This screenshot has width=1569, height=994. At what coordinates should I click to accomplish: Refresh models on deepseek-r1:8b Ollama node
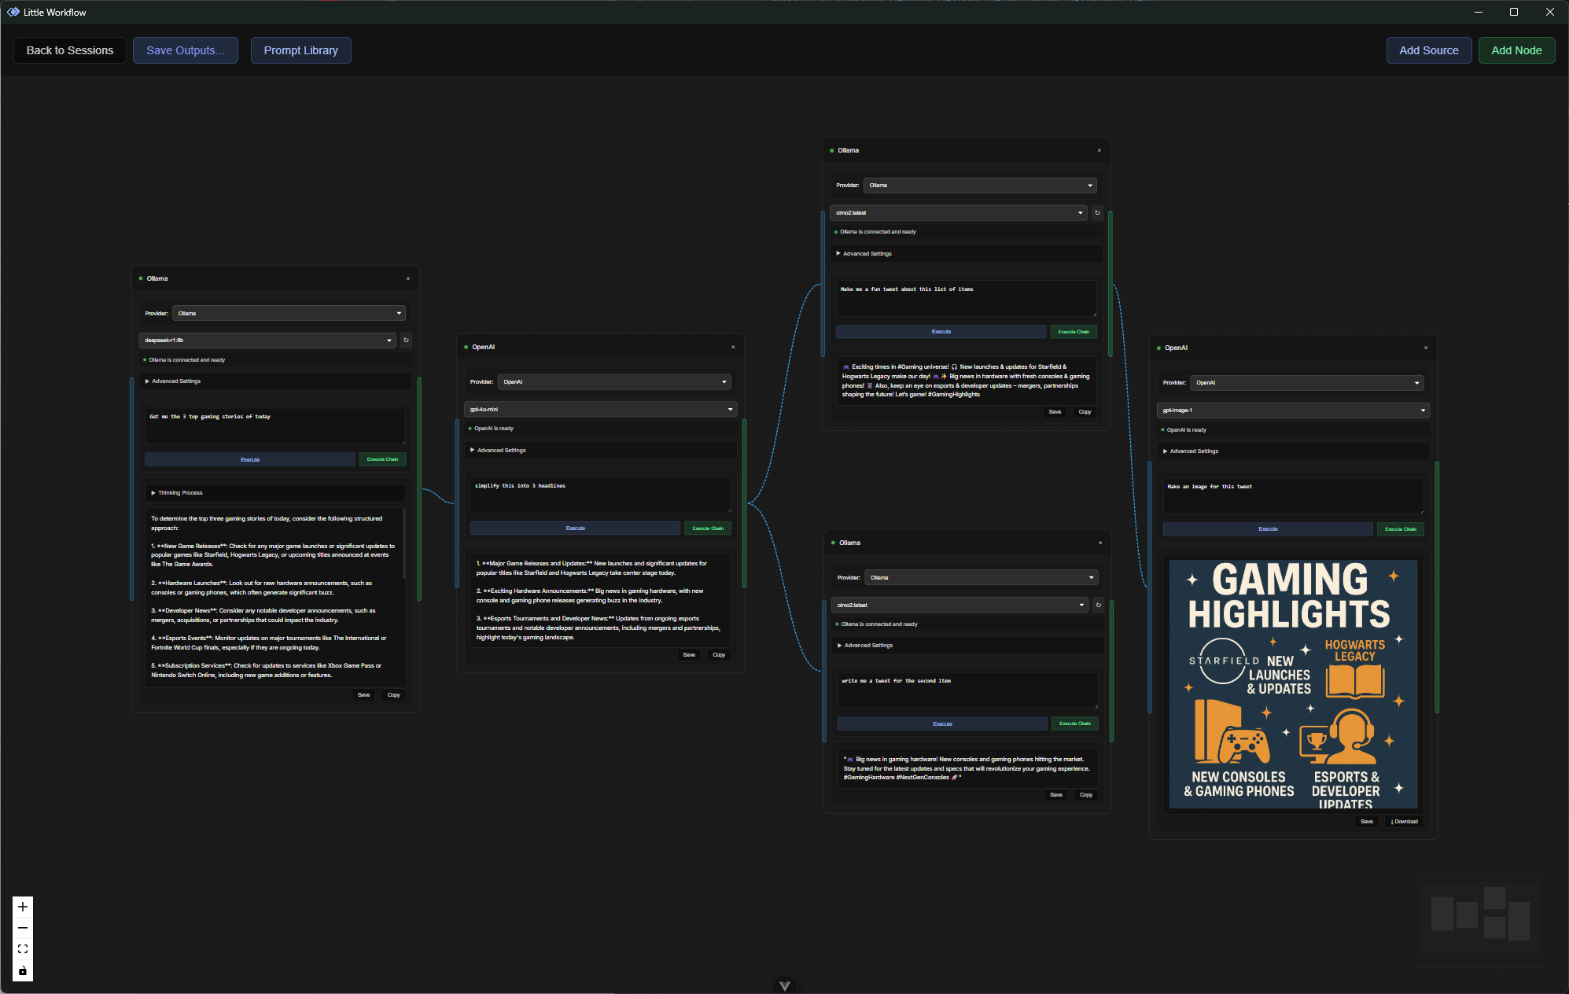(x=406, y=341)
